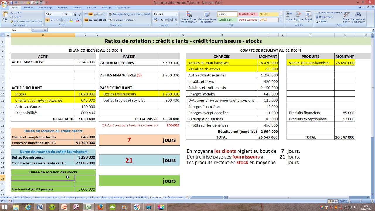375x211 pixels.
Task: Open the CAF FRNG sheet tab
Action: 142,198
